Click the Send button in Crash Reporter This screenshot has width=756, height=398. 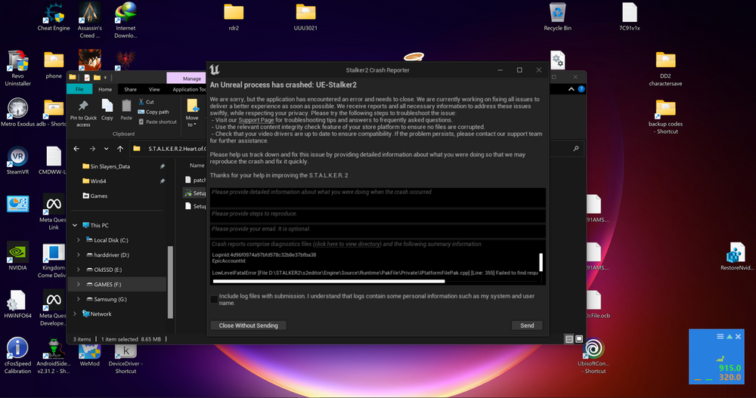point(527,325)
